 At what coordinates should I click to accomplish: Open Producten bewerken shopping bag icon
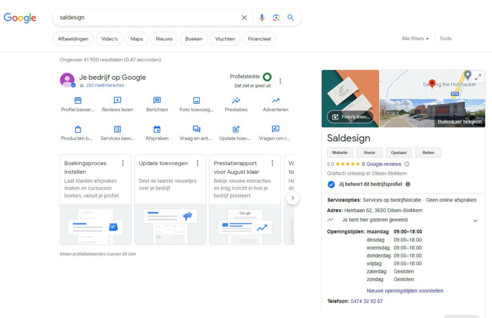coord(78,129)
